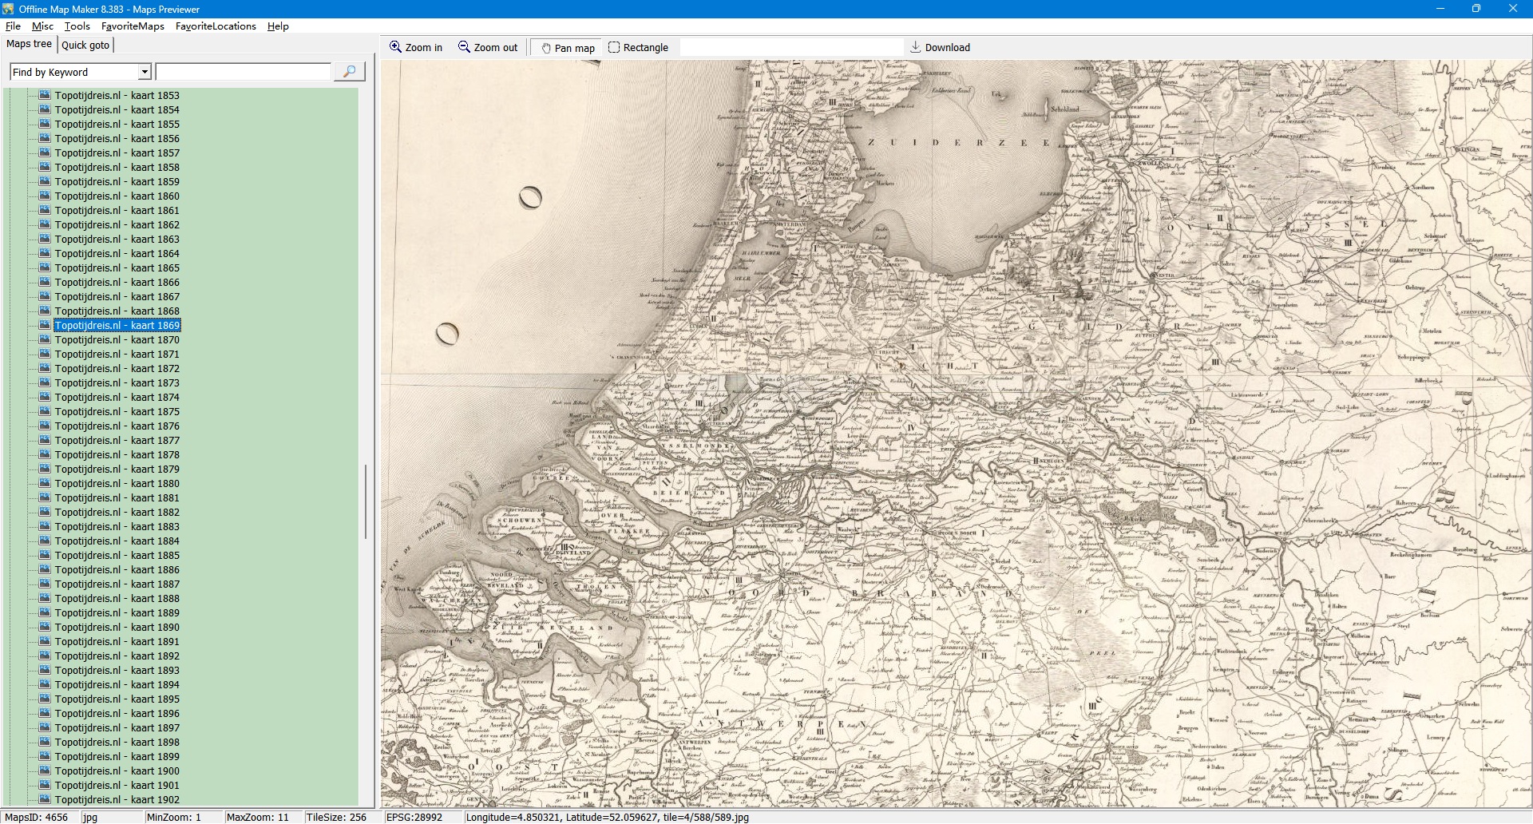The width and height of the screenshot is (1533, 824).
Task: Select the Maps tree tab
Action: tap(29, 44)
